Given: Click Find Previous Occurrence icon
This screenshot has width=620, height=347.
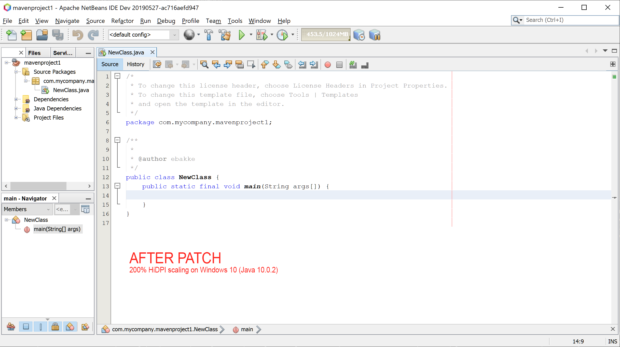Looking at the screenshot, I should coord(216,64).
